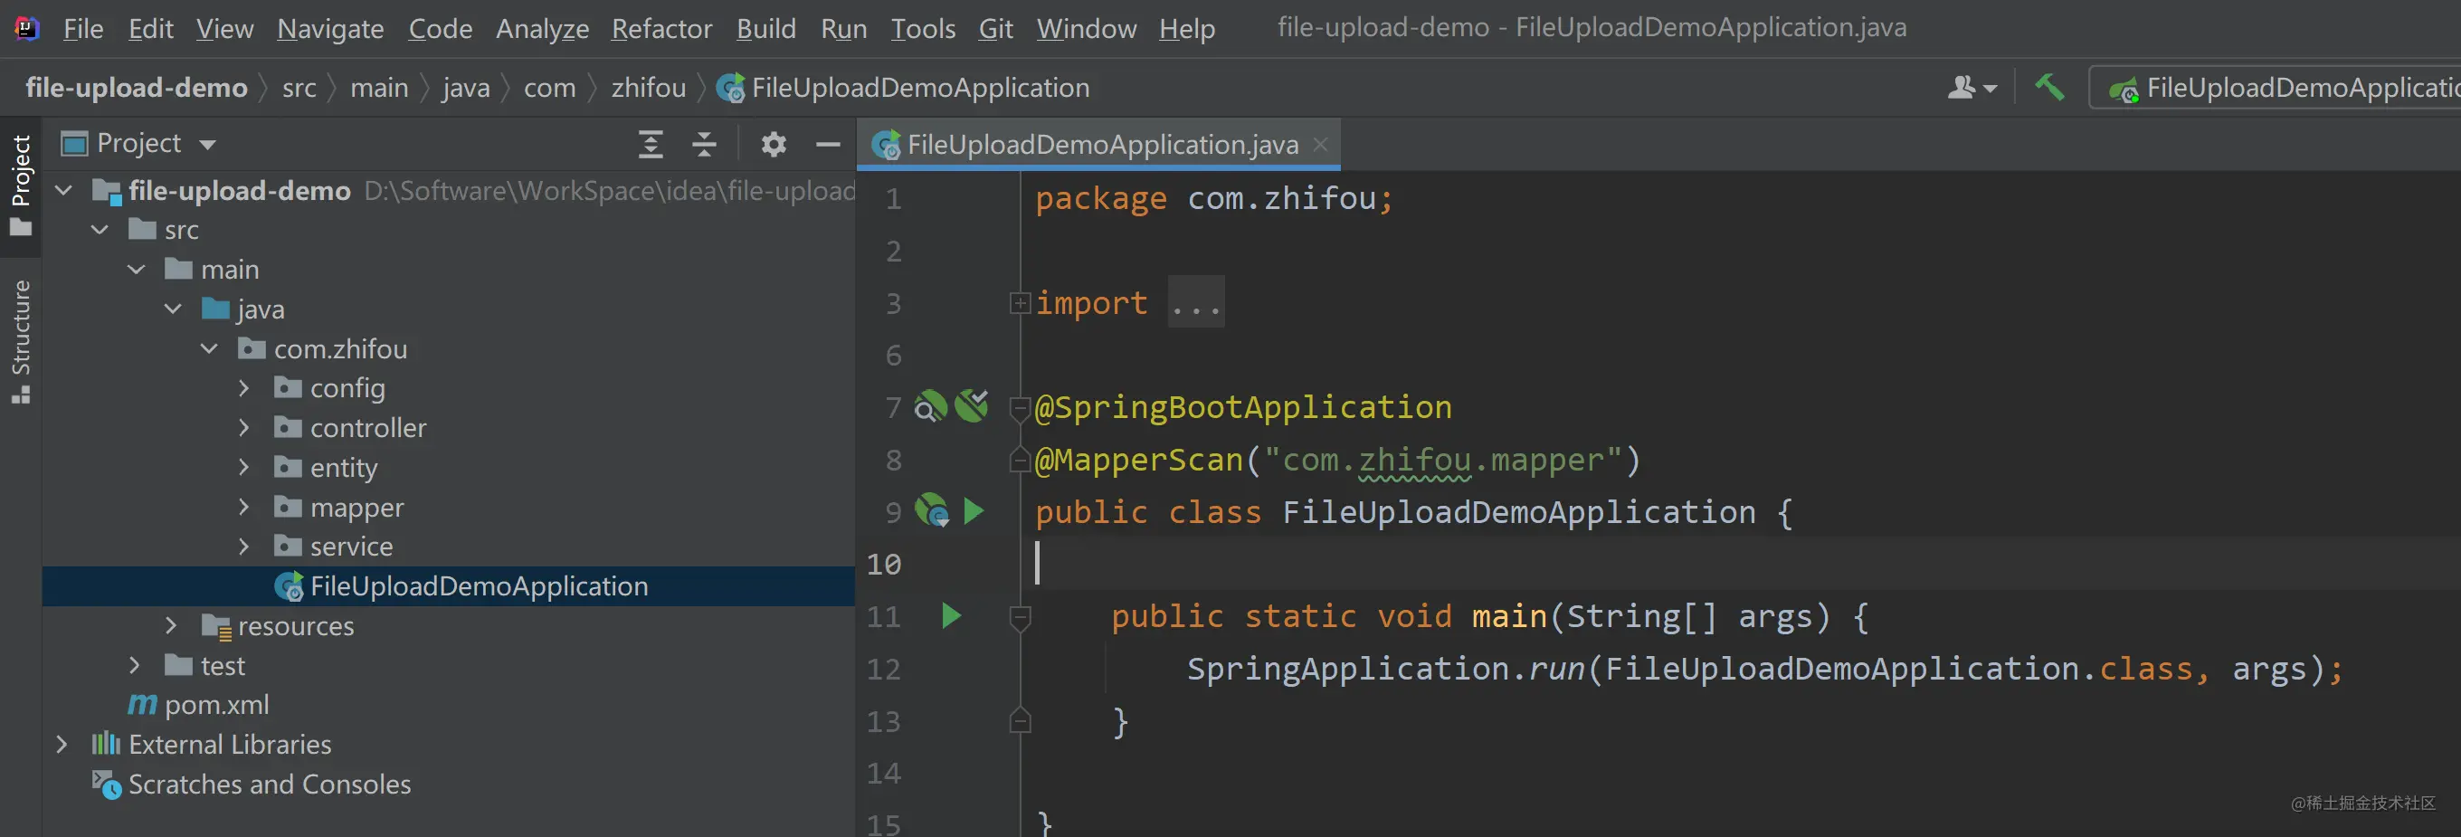This screenshot has height=837, width=2461.
Task: Expand the mapper package
Action: pyautogui.click(x=243, y=507)
